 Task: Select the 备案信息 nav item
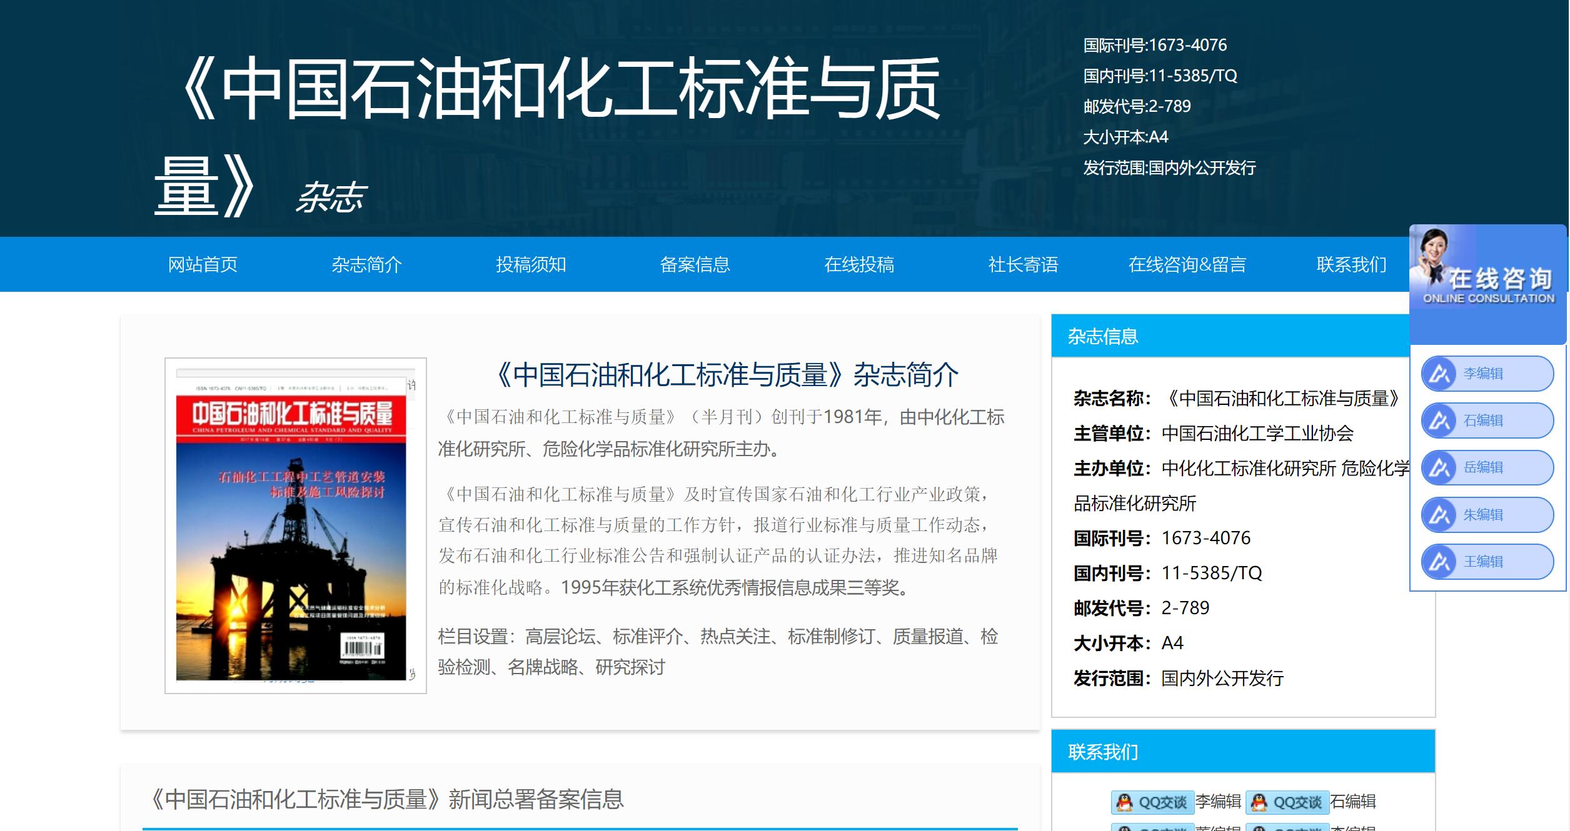(x=695, y=264)
